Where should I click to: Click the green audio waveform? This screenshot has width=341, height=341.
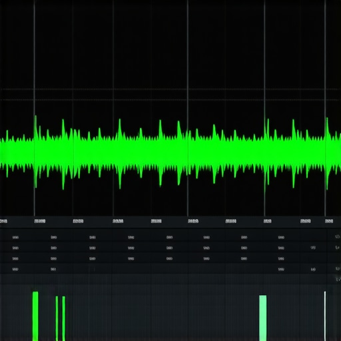170,153
